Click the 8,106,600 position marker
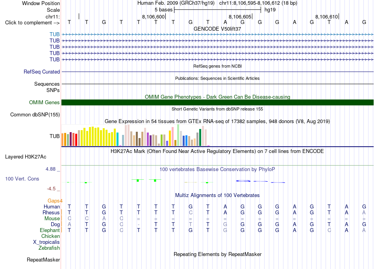The height and width of the screenshot is (269, 374). tap(154, 17)
